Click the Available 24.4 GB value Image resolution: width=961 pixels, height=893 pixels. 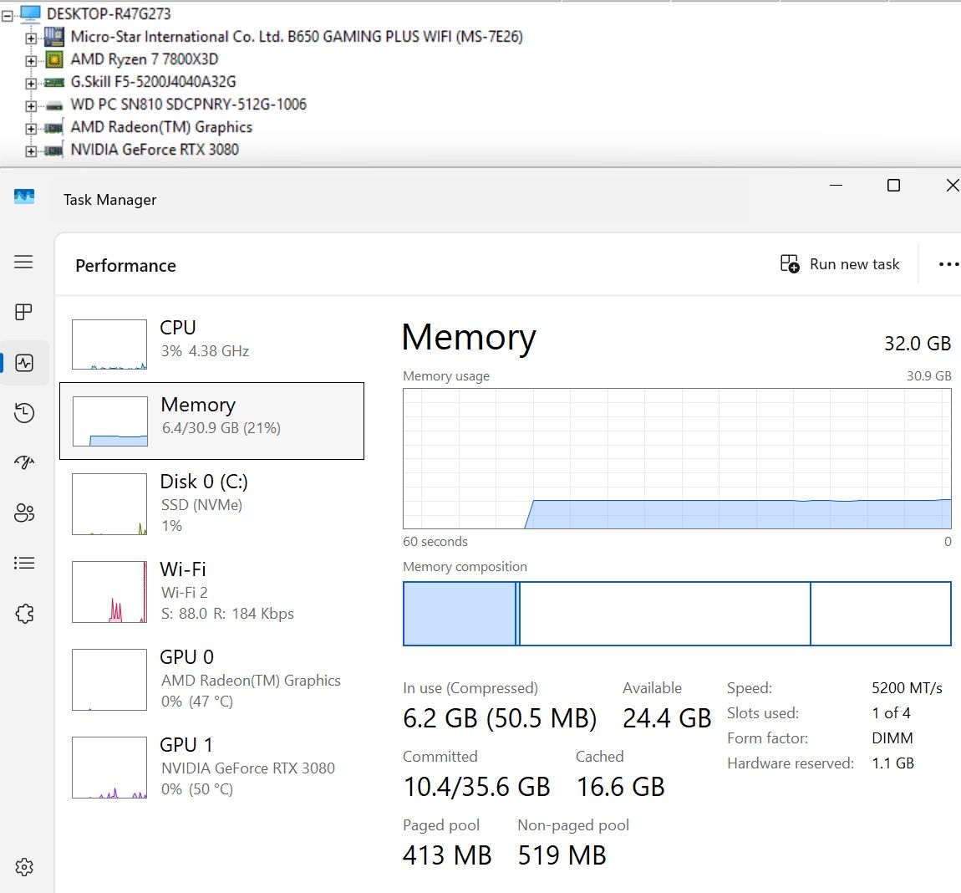[x=667, y=717]
